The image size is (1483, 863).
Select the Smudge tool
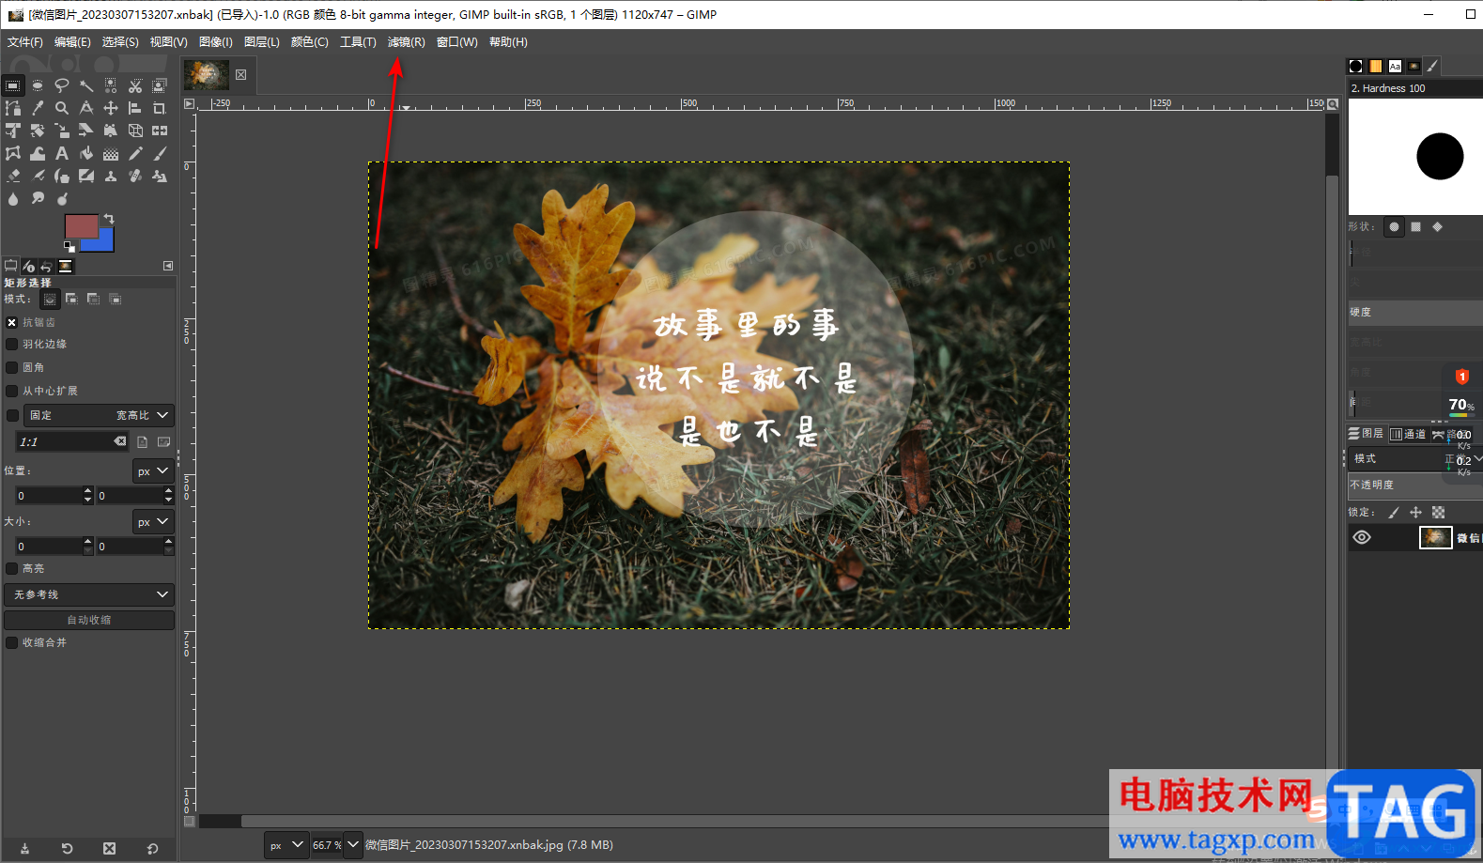pyautogui.click(x=38, y=198)
